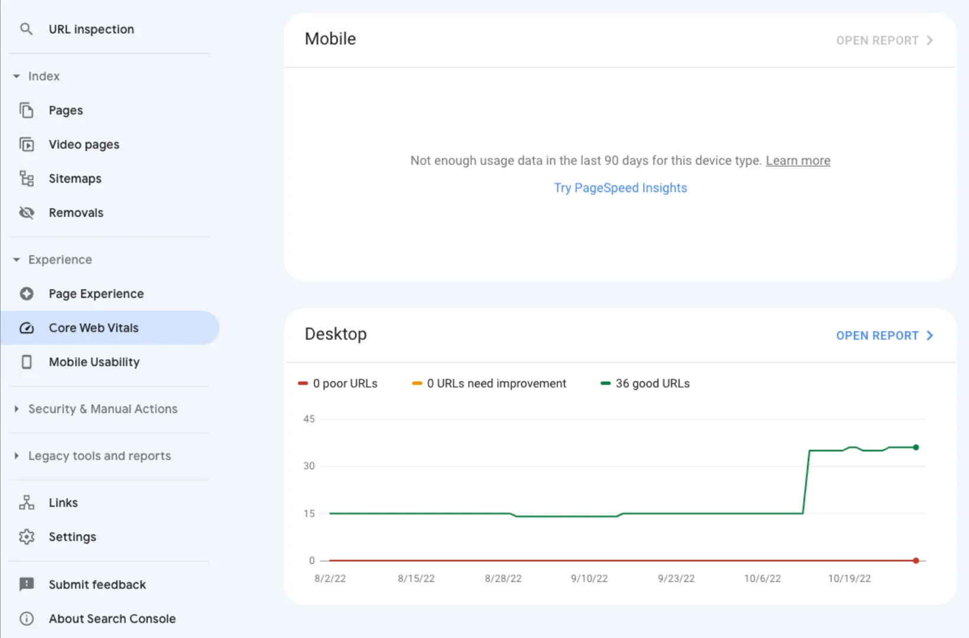Click the 0 URLs need improvement legend
The height and width of the screenshot is (638, 969).
[489, 383]
